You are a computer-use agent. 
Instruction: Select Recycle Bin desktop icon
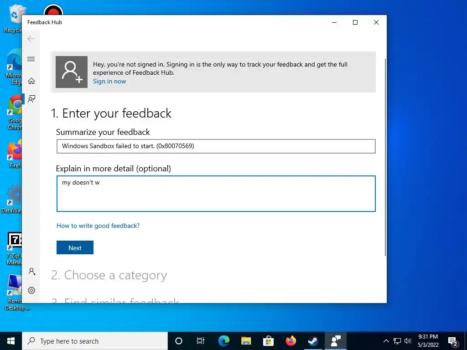coord(13,19)
